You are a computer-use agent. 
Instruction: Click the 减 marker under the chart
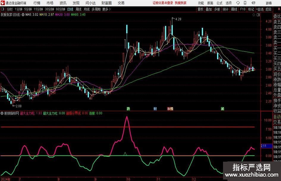pyautogui.click(x=222, y=108)
